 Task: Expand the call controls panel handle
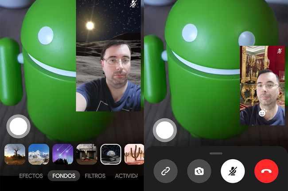tap(216, 154)
